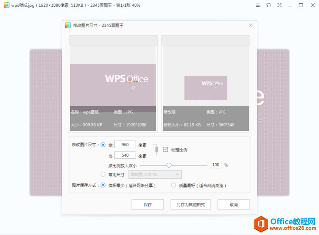The width and height of the screenshot is (319, 235).
Task: Open the main menu hamburger icon
Action: (258, 5)
